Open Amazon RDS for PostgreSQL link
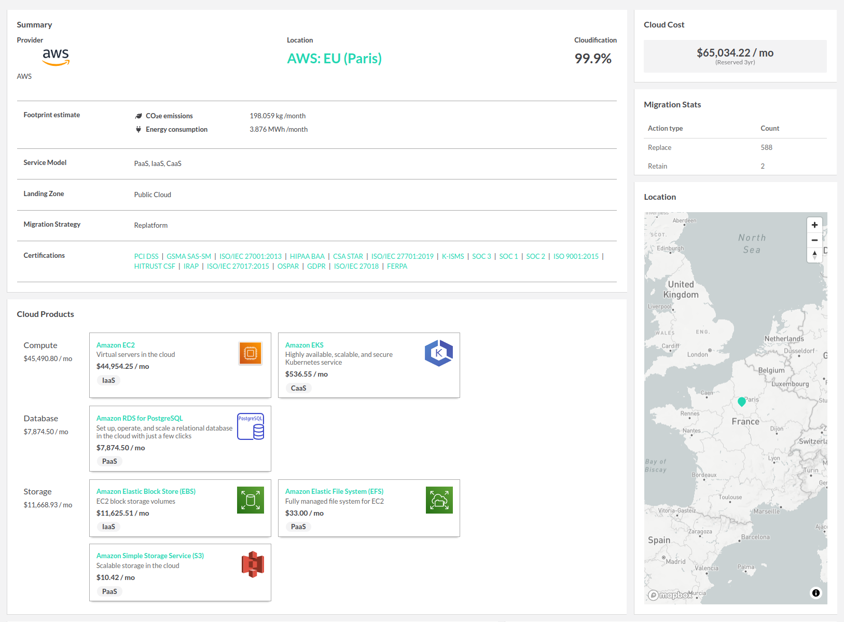This screenshot has width=844, height=622. (x=140, y=418)
